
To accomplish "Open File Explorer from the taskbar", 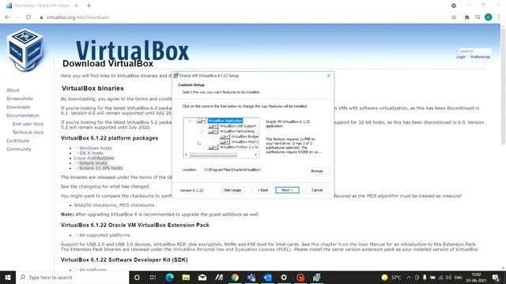I will click(186, 277).
